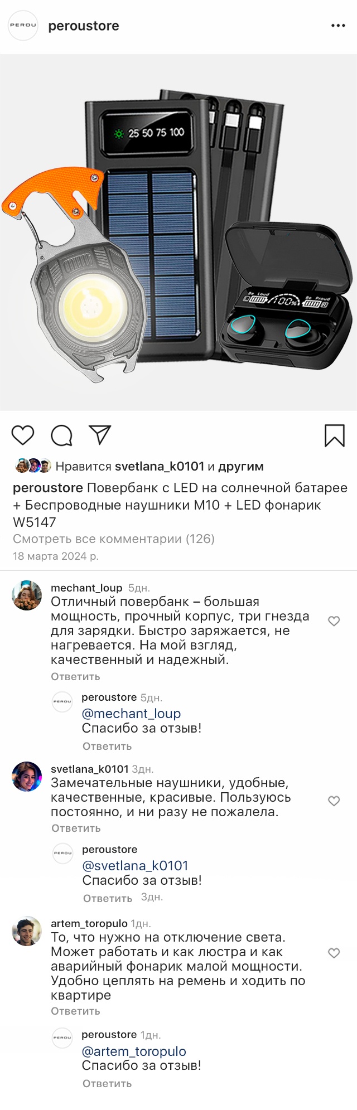Open comments via speech bubble icon
This screenshot has width=357, height=1110.
(x=61, y=435)
